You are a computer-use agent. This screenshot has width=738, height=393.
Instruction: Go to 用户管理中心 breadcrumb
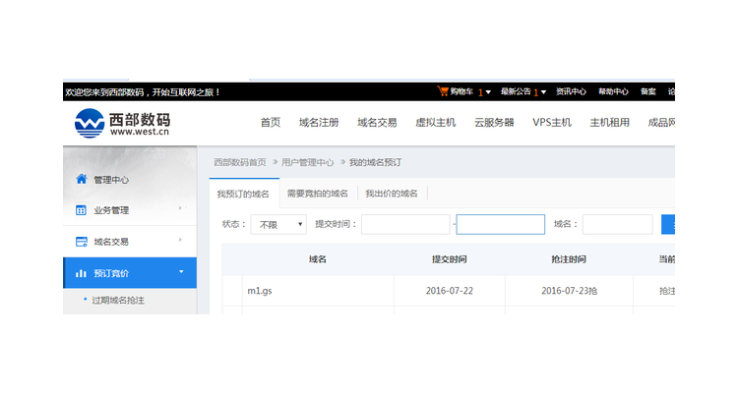click(308, 162)
